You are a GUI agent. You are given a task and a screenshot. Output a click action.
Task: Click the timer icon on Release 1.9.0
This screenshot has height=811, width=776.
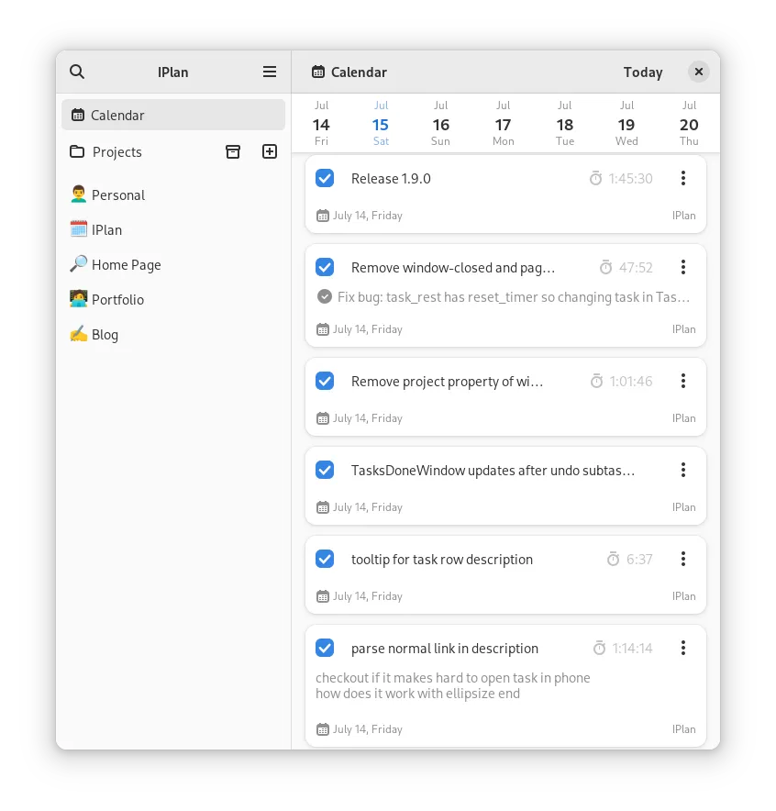click(596, 179)
